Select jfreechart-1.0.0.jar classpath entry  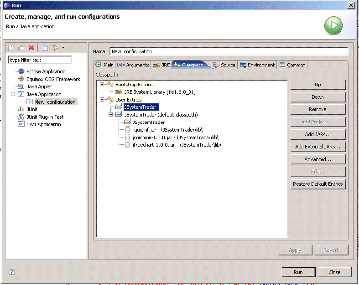tap(177, 145)
